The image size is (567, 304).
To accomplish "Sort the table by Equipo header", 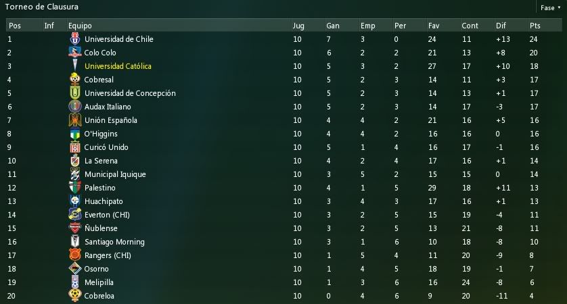I will click(80, 26).
